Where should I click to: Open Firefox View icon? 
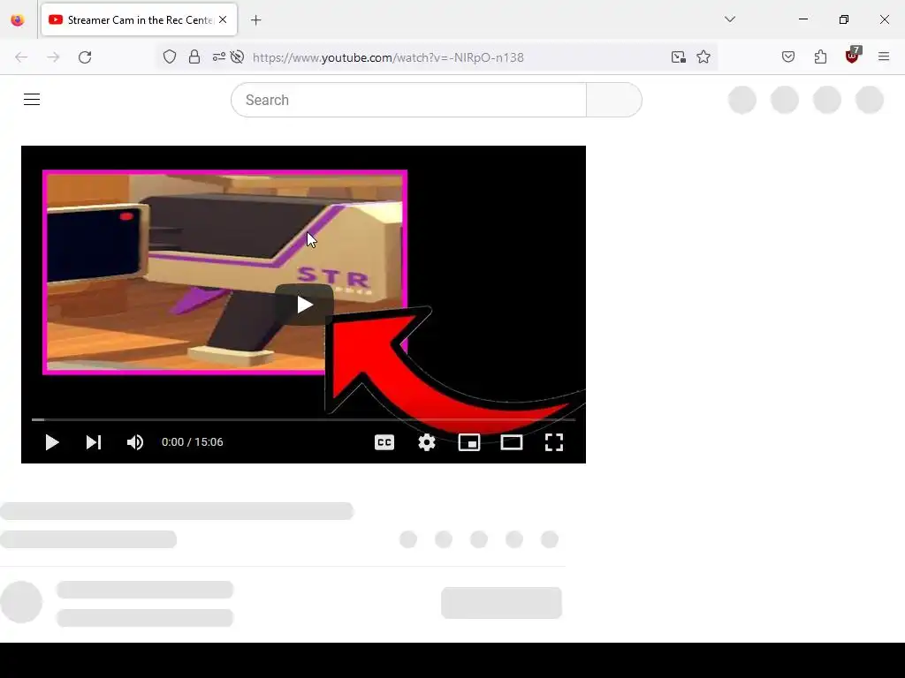(18, 20)
